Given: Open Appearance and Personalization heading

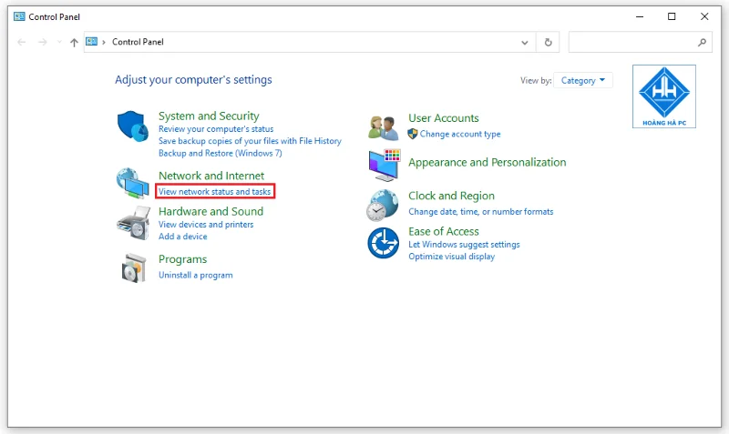Looking at the screenshot, I should pyautogui.click(x=488, y=163).
